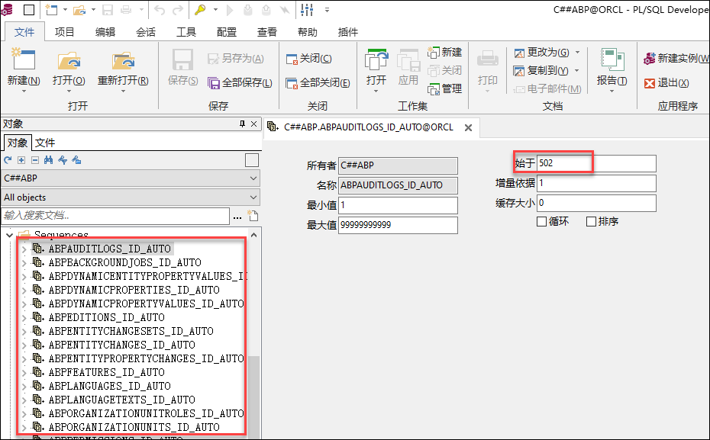Select ABPORGANIZATIONUNITS_ID_AUTO in the sequence tree
The width and height of the screenshot is (710, 440).
coord(134,427)
